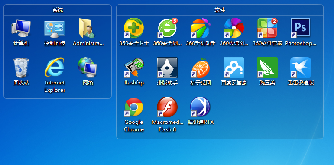Select the 360极速浏览器 pinwheel icon
The height and width of the screenshot is (165, 334).
click(x=234, y=28)
